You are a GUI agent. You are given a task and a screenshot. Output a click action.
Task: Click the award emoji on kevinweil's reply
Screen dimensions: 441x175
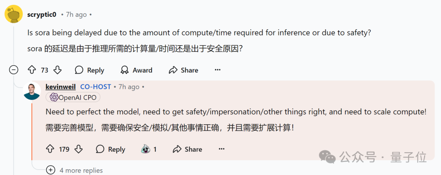click(146, 149)
